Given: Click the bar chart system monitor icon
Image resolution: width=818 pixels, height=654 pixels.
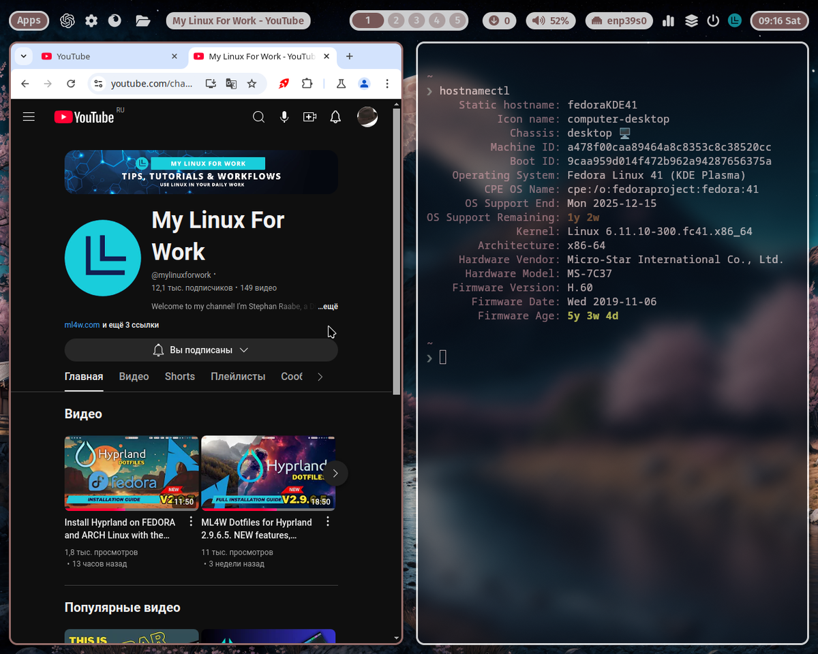Looking at the screenshot, I should point(668,20).
